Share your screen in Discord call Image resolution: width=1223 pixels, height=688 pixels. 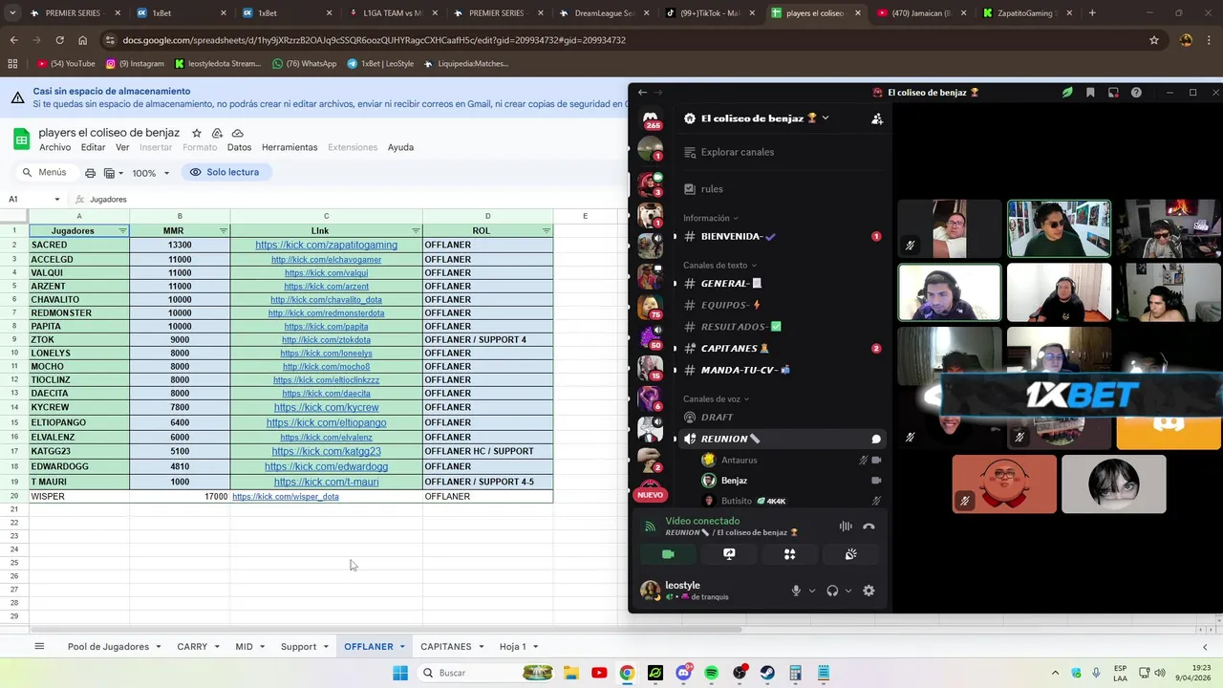coord(729,554)
